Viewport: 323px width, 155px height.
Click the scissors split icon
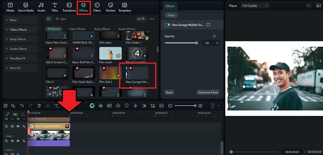click(x=48, y=106)
